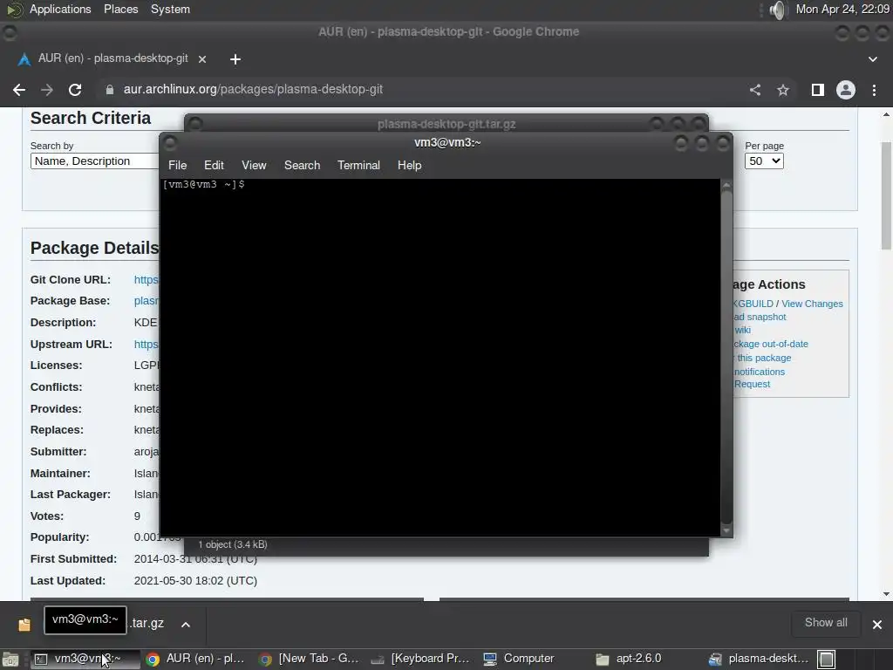Image resolution: width=893 pixels, height=670 pixels.
Task: Click the Upstream URL link
Action: pos(147,344)
